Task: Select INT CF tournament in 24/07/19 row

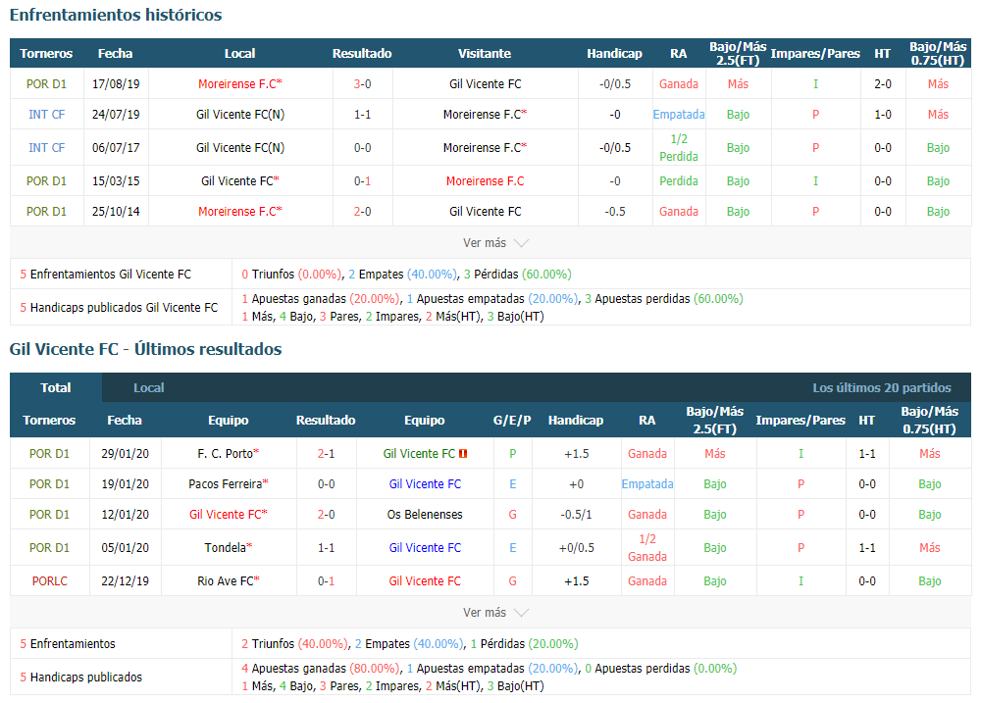Action: pos(46,115)
